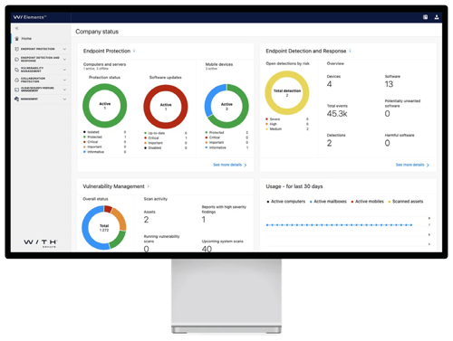Click the yellow Total detection donut chart
The width and height of the screenshot is (453, 341).
coord(287,92)
